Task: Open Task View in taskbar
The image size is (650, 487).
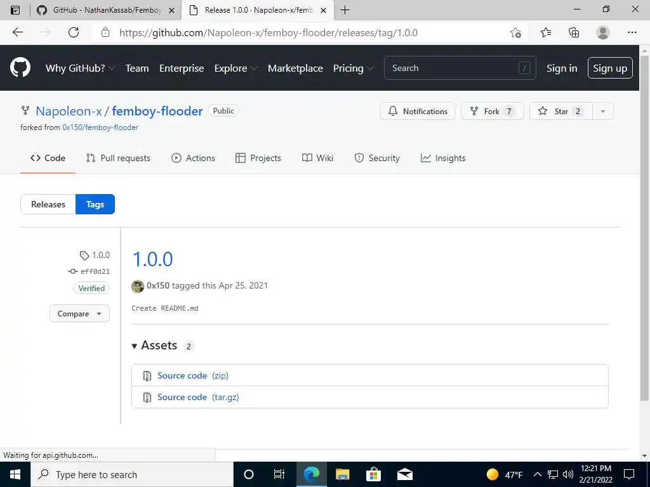Action: [x=279, y=474]
